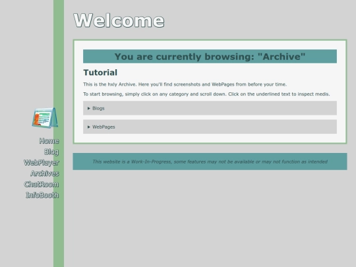Expand the Blogs category

tap(210, 108)
